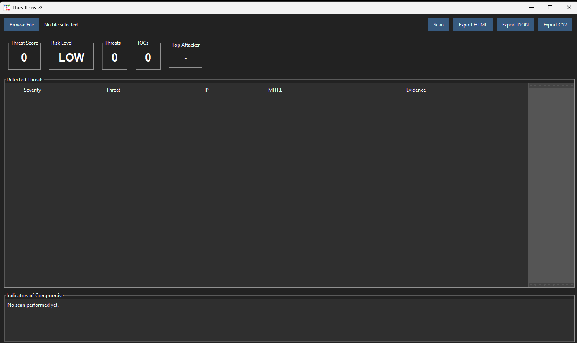The height and width of the screenshot is (343, 577).
Task: Click the MITRE column header
Action: point(275,90)
